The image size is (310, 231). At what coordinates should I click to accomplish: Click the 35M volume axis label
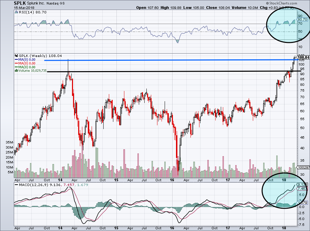coord(9,142)
